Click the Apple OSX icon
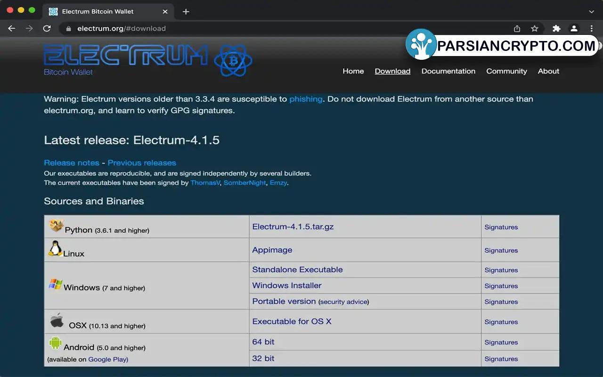Viewport: 603px width, 377px height. pos(57,320)
